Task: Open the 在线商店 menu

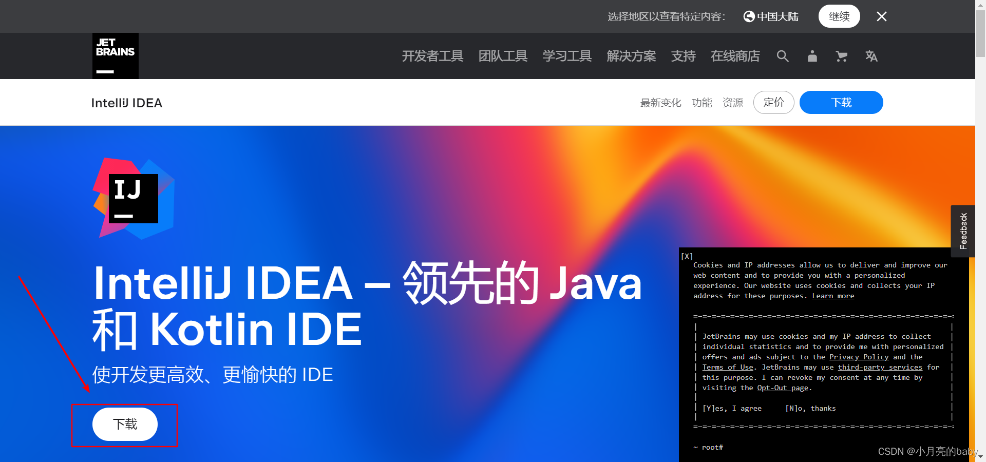Action: [735, 56]
